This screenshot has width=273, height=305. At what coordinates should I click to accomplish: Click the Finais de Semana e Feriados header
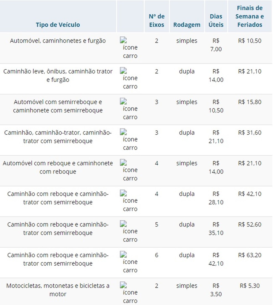(250, 16)
